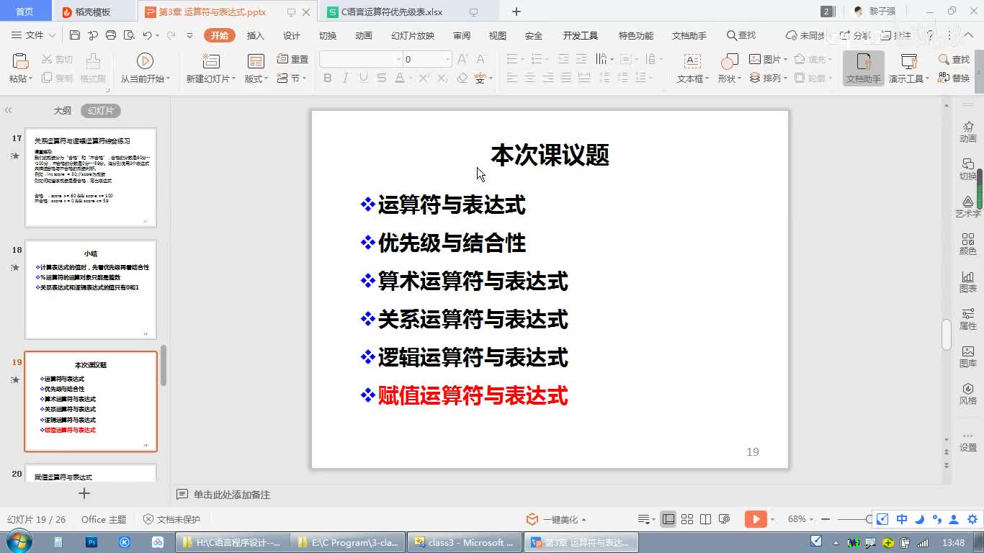Select slide 18 小结 thumbnail
This screenshot has width=984, height=553.
click(91, 289)
